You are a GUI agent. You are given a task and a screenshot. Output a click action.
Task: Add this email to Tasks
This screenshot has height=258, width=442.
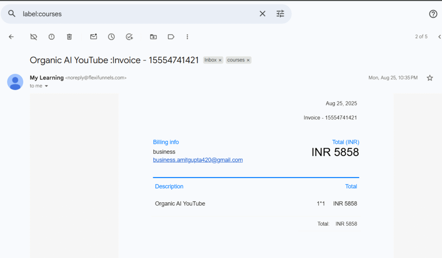point(129,37)
